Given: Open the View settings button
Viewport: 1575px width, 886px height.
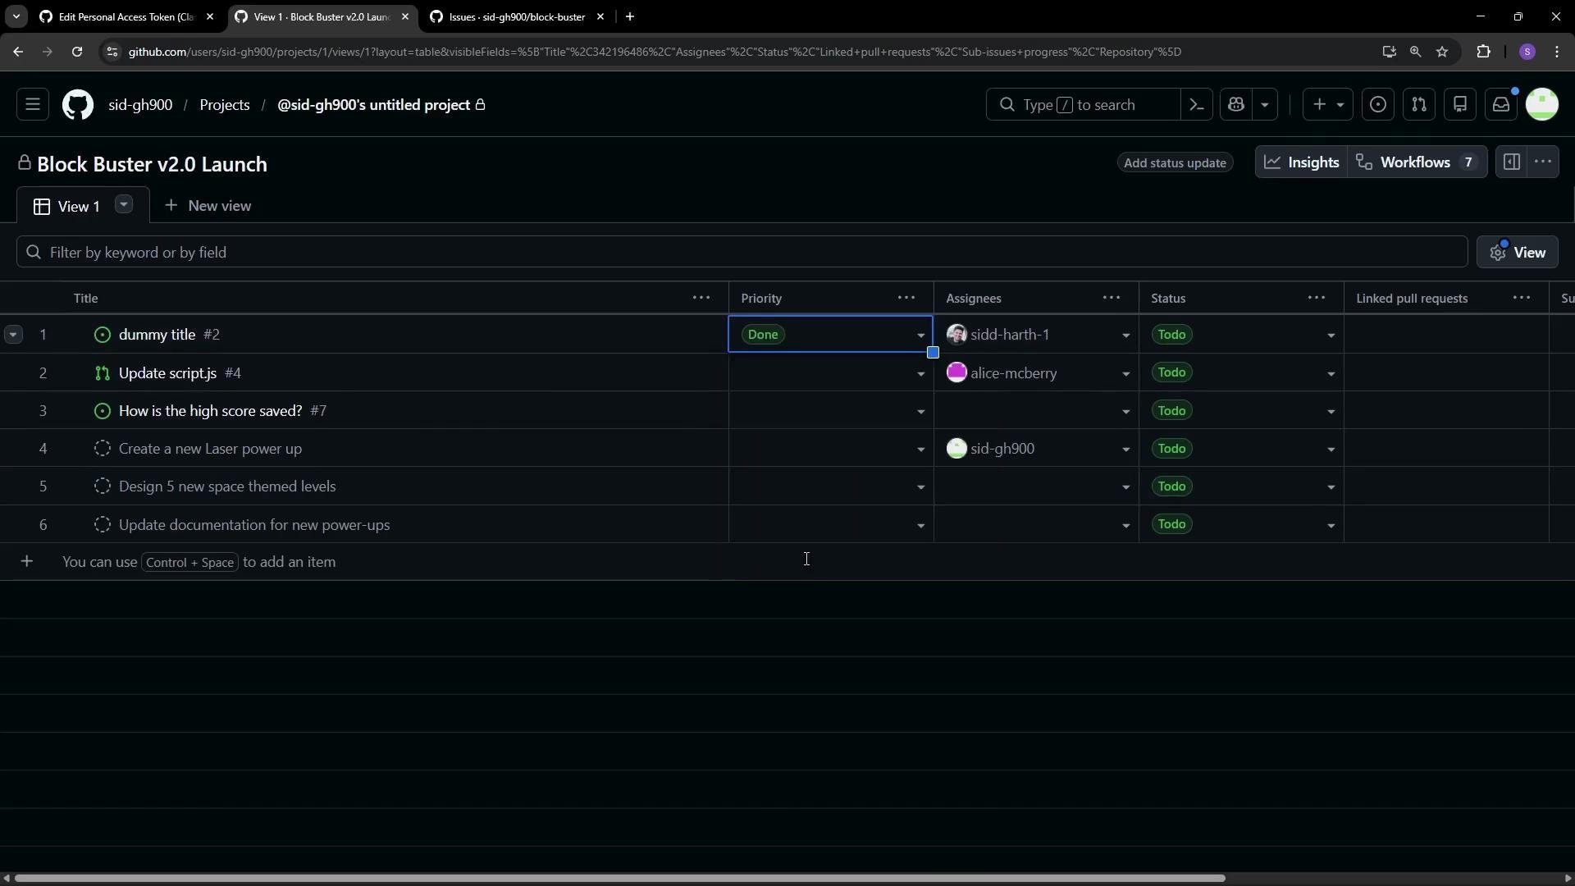Looking at the screenshot, I should 1518,253.
